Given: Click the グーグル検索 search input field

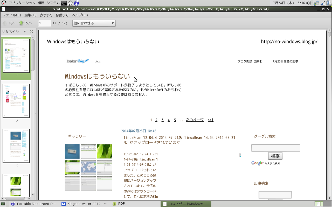Looking at the screenshot, I should (275, 148).
